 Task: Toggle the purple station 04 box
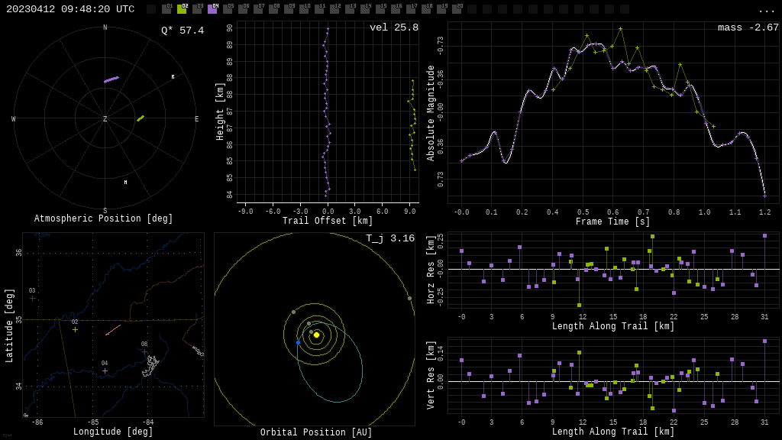[x=212, y=9]
